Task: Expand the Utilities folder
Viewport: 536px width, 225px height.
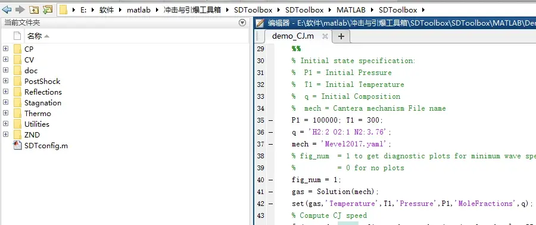Action: pos(5,124)
